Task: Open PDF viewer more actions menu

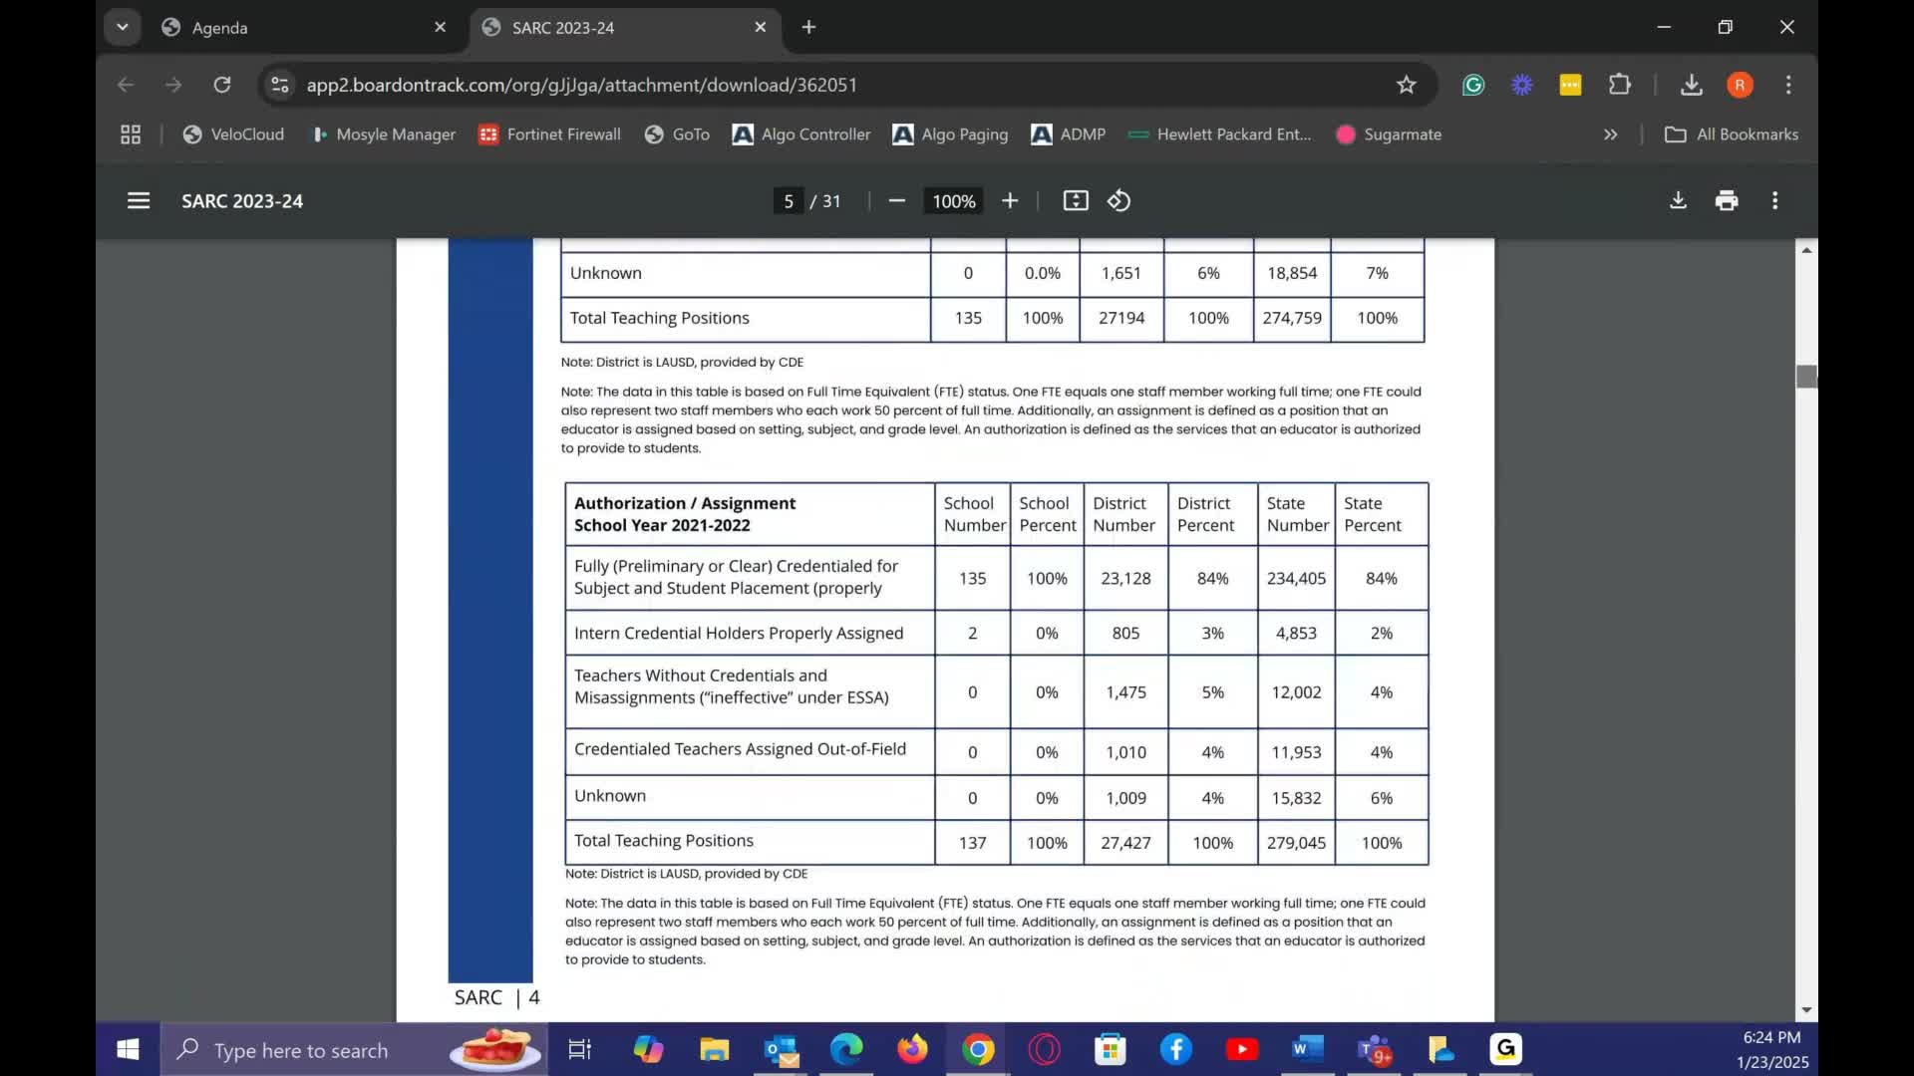Action: 1774,201
